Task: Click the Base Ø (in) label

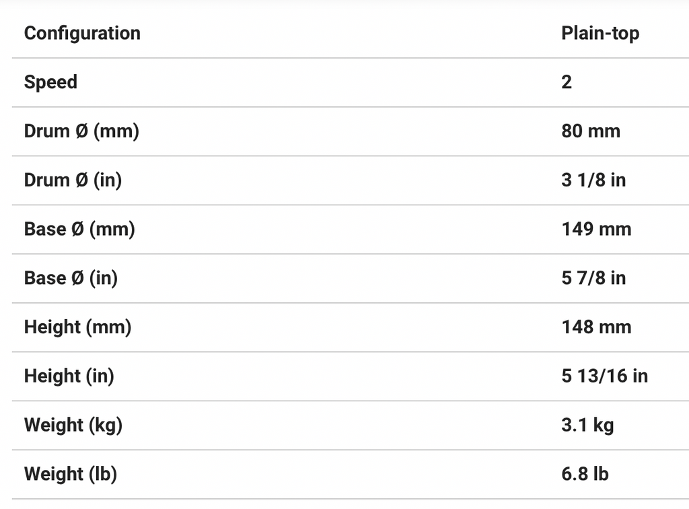Action: click(x=71, y=278)
